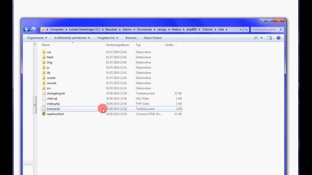Click the forward navigation arrow button

(34, 29)
